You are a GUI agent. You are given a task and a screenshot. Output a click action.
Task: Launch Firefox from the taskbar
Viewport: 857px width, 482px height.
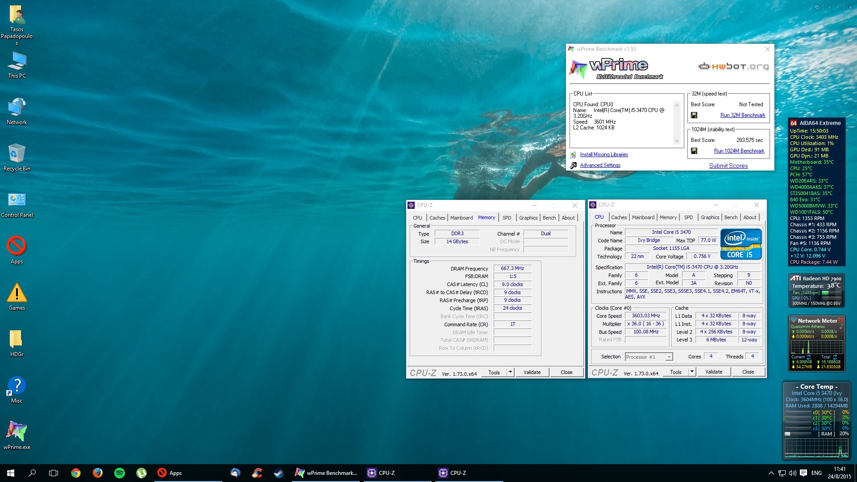pos(98,473)
